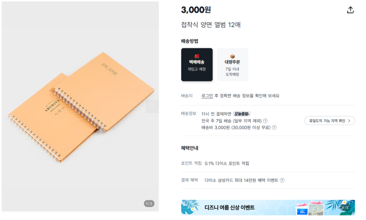Select the 택배배송 delivery option
Viewport: 366px width, 220px height.
[x=197, y=65]
